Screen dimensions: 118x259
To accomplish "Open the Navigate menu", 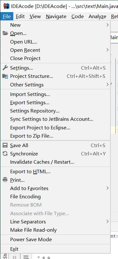I will tap(56, 17).
